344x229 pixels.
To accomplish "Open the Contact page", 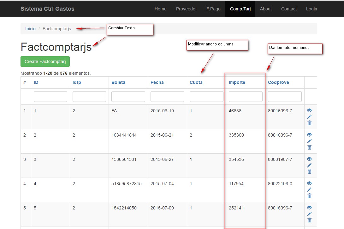I will point(289,9).
